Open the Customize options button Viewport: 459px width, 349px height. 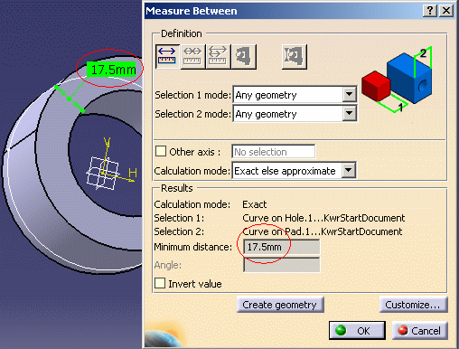coord(413,305)
